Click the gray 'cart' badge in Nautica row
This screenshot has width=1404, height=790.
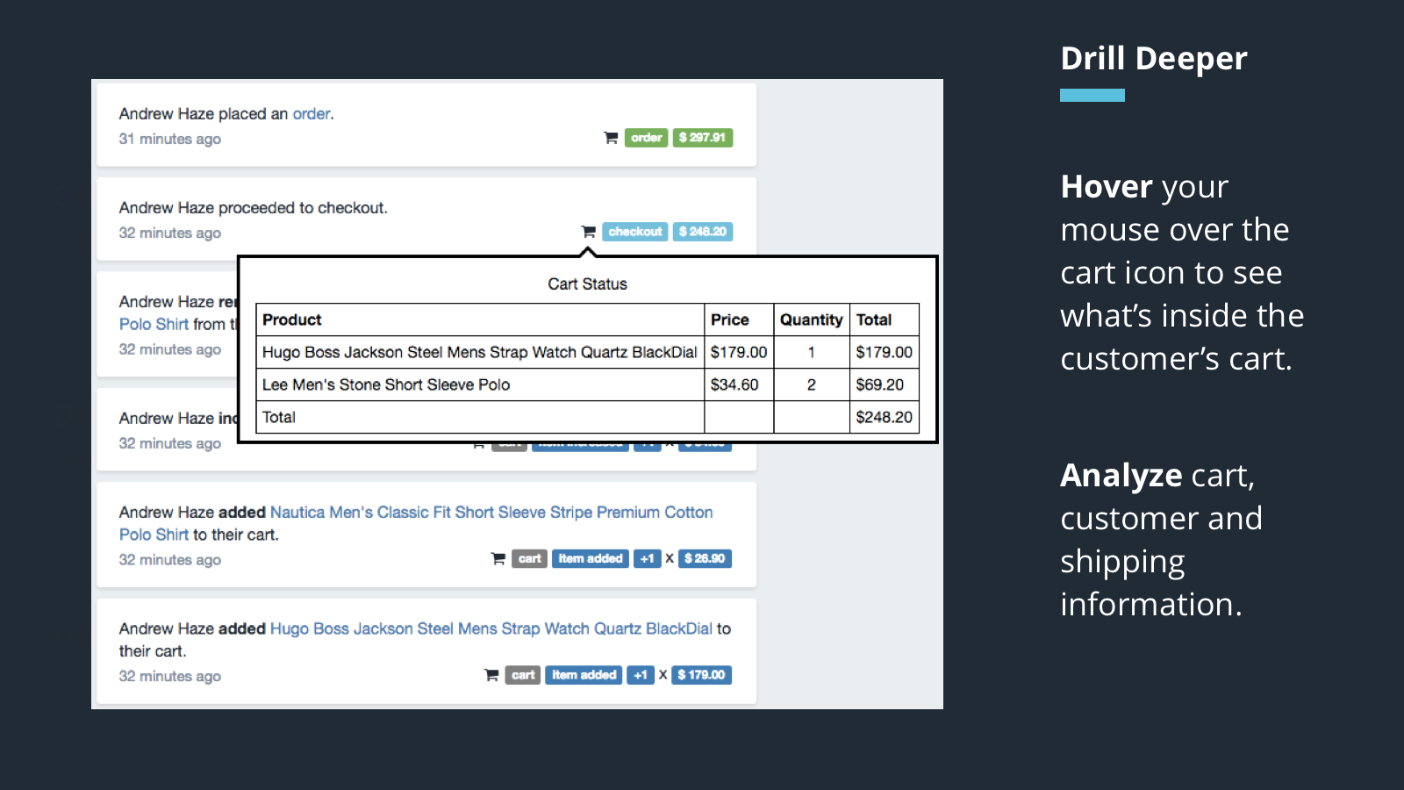530,558
